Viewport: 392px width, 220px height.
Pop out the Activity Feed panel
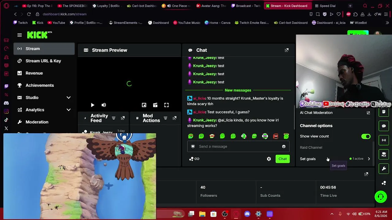(123, 118)
